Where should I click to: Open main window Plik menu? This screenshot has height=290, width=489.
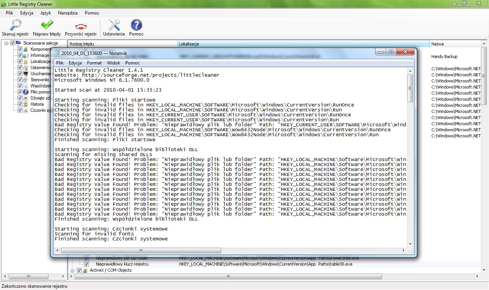coord(10,13)
